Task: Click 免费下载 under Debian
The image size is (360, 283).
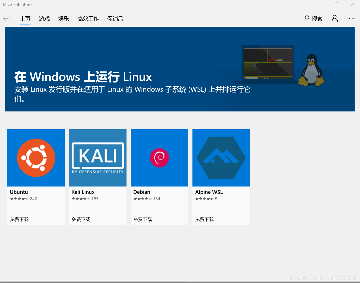Action: tap(143, 220)
